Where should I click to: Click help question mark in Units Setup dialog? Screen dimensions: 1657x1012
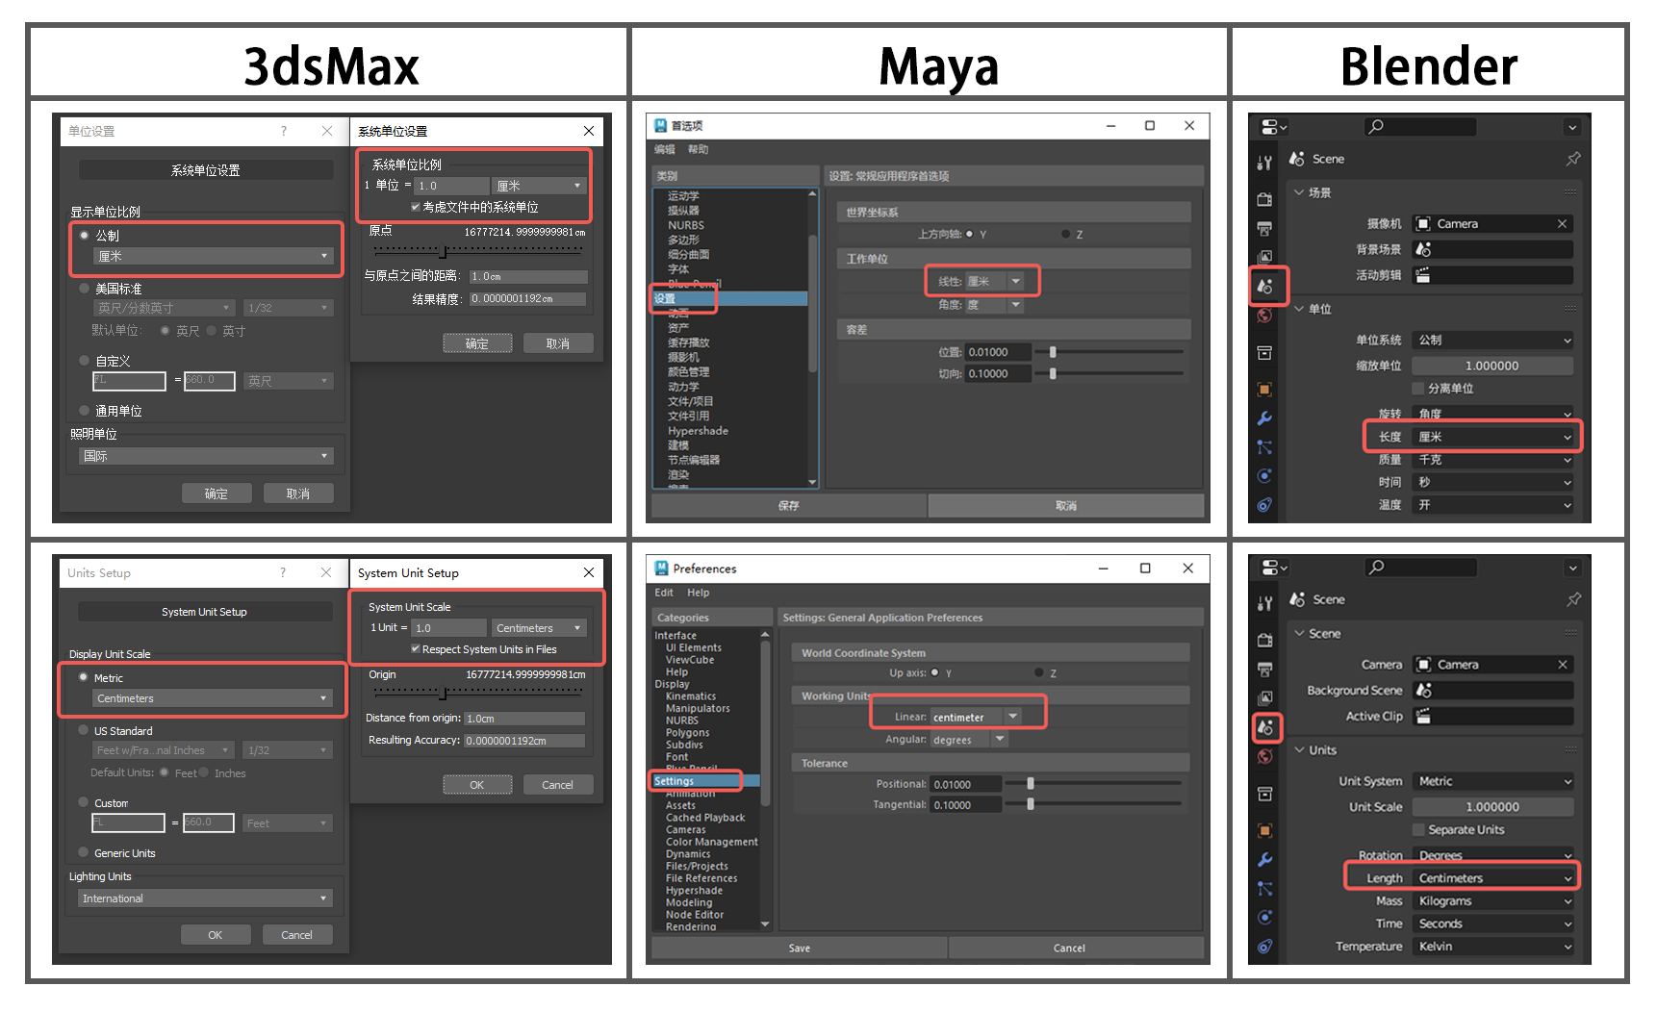[x=282, y=572]
